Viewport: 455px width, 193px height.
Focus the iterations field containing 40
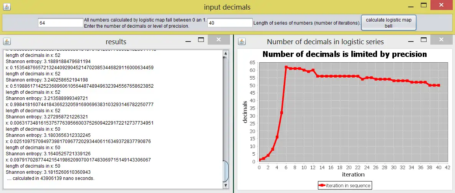point(230,23)
